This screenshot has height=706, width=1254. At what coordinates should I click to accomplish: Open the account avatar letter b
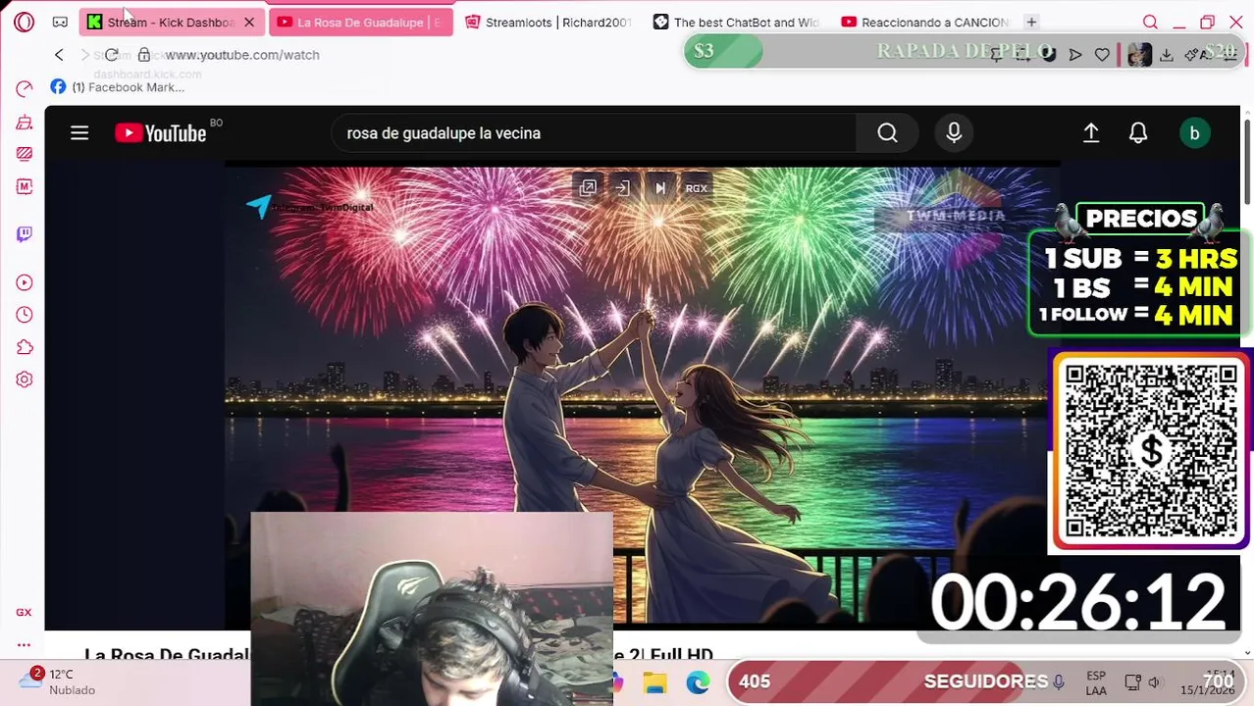pos(1194,133)
